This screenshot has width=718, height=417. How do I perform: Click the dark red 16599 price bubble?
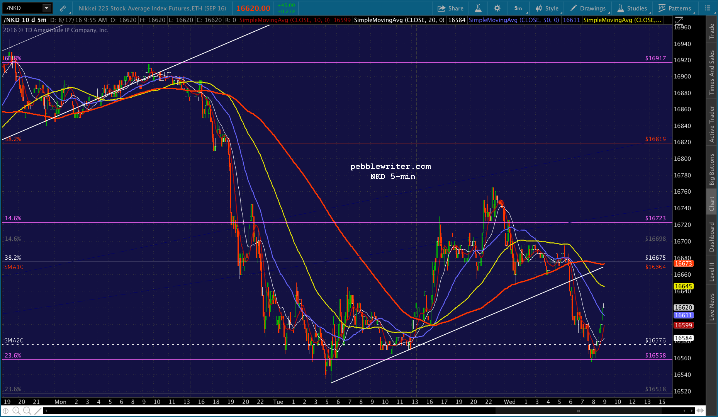(683, 325)
